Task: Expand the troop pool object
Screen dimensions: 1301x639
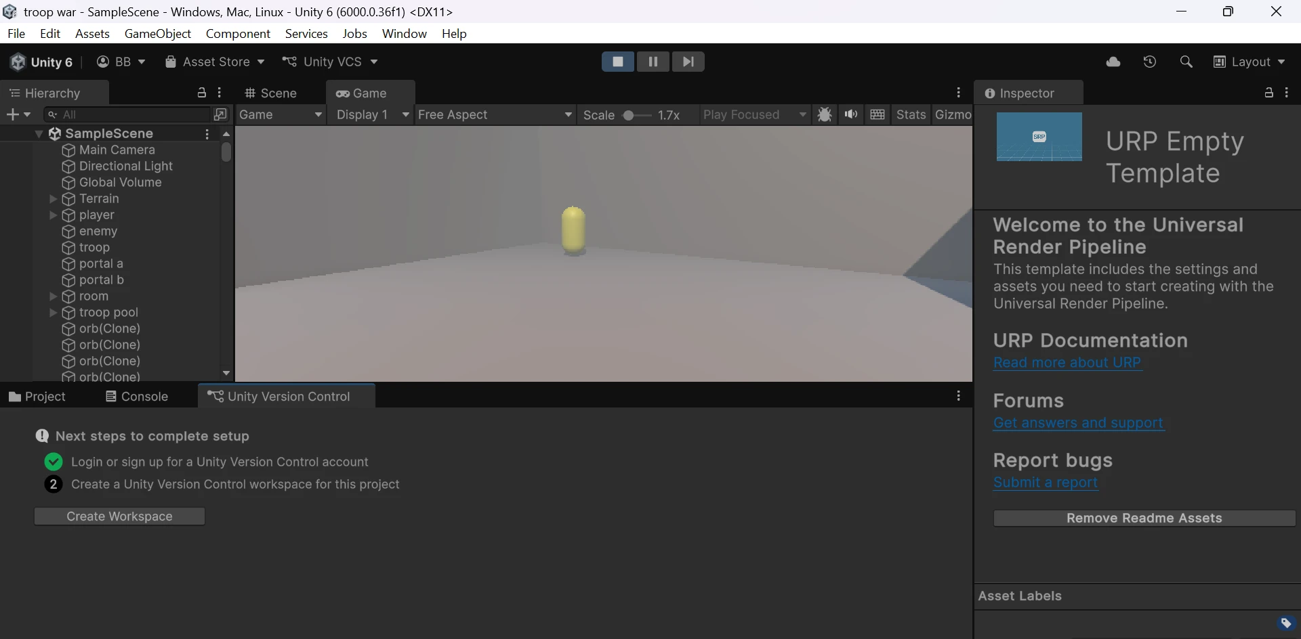Action: pyautogui.click(x=53, y=313)
